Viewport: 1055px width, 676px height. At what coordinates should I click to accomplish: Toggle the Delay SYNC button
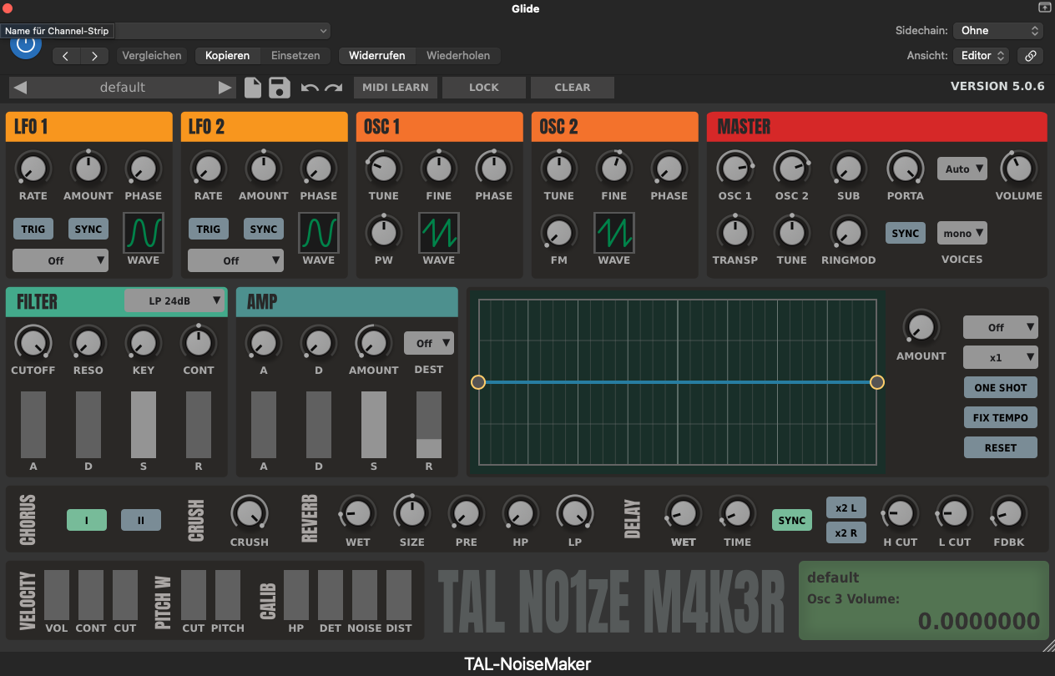click(792, 520)
